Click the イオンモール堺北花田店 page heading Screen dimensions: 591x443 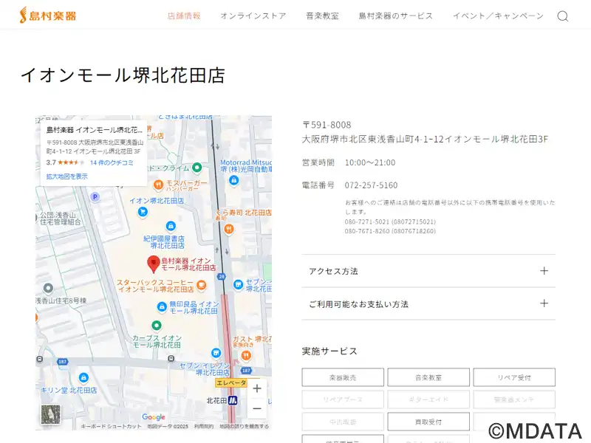(123, 75)
